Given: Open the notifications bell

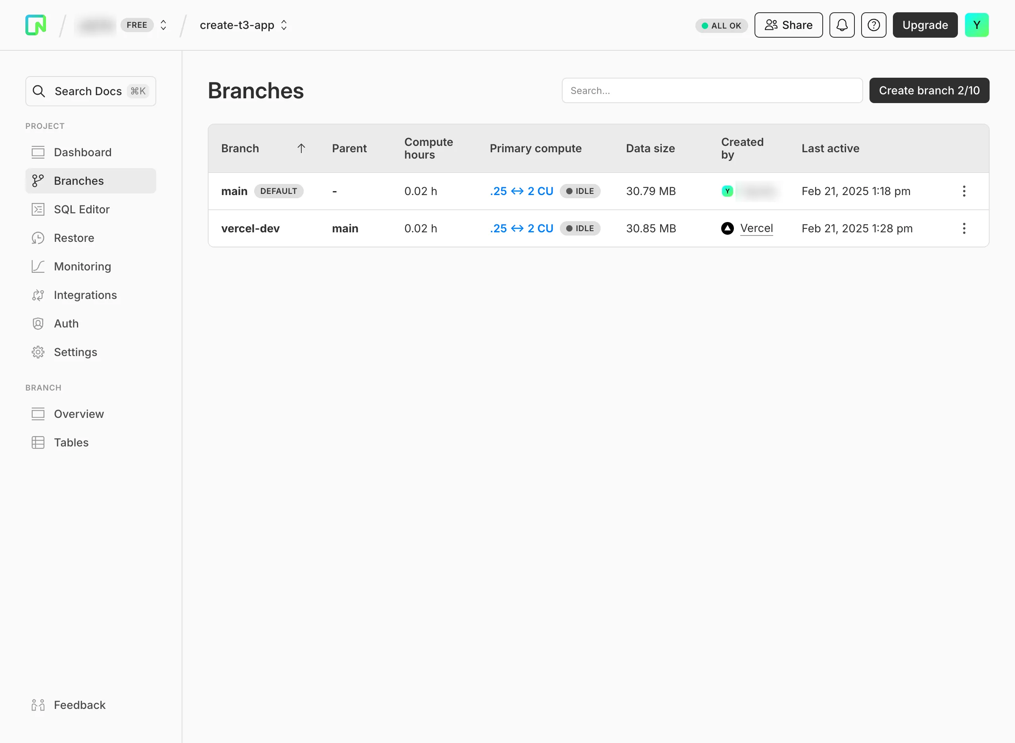Looking at the screenshot, I should [842, 25].
